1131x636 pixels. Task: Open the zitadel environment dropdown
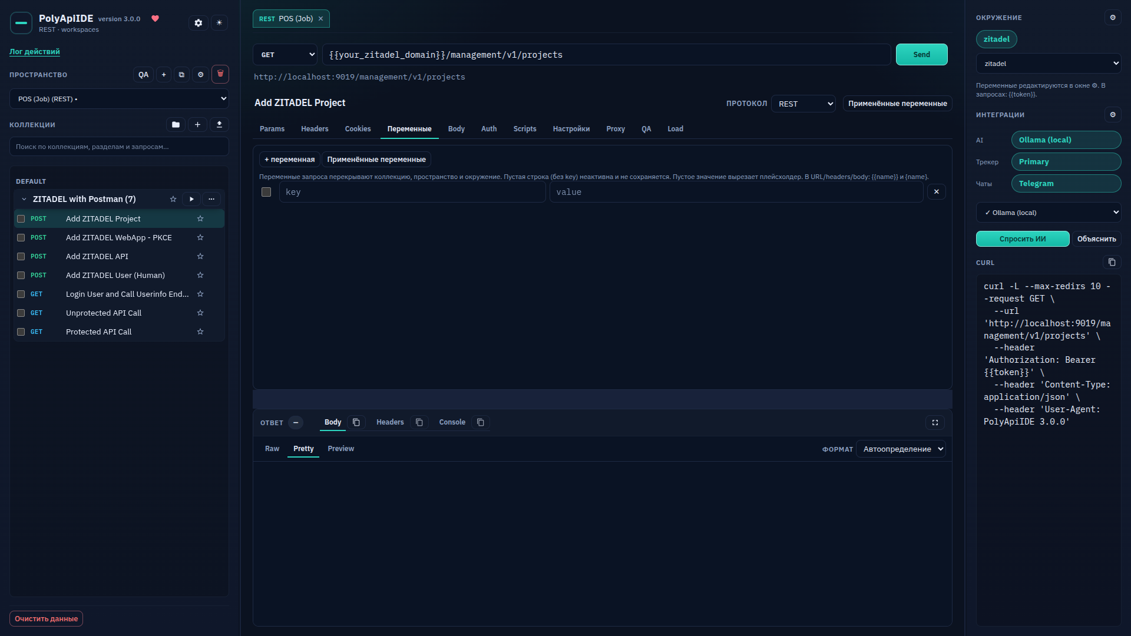(x=1049, y=64)
